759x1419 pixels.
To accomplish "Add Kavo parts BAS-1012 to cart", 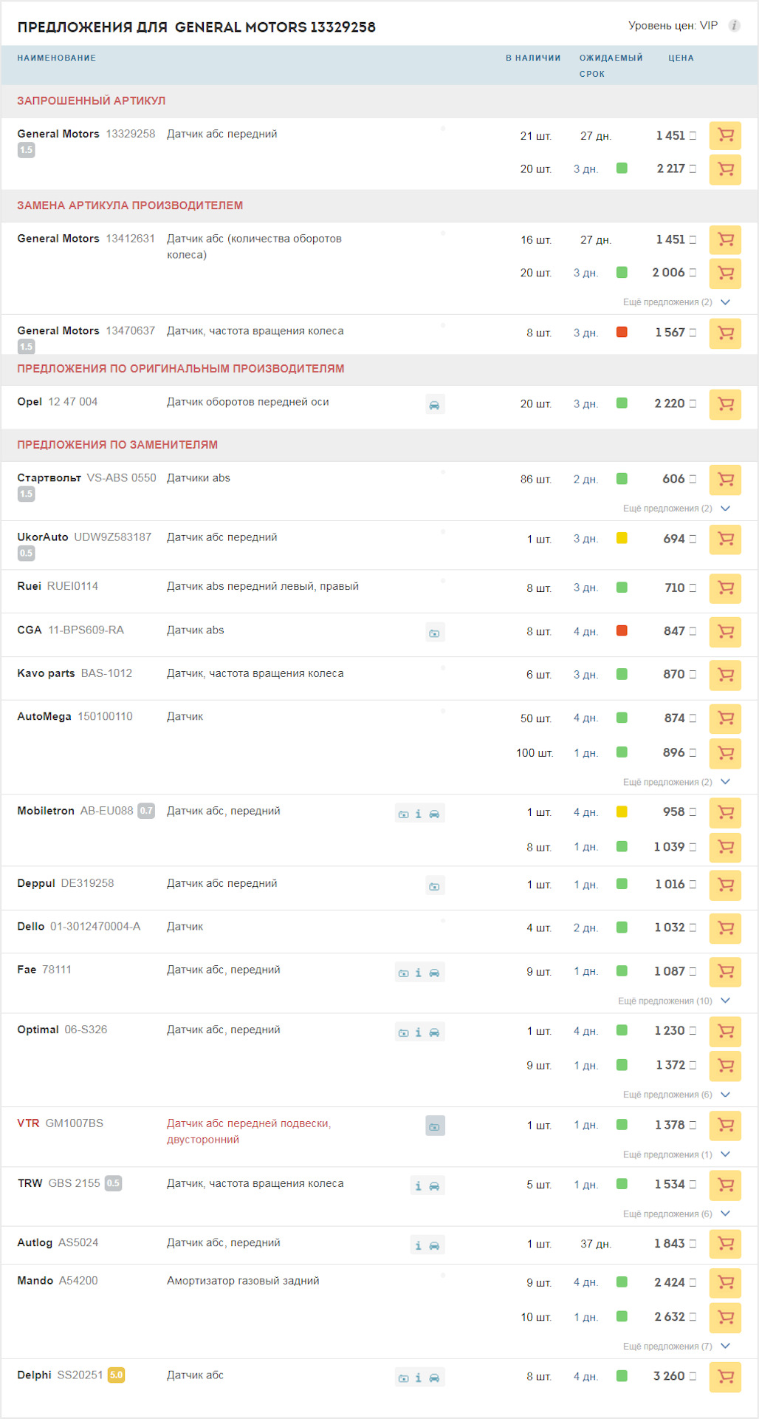I will (x=725, y=675).
